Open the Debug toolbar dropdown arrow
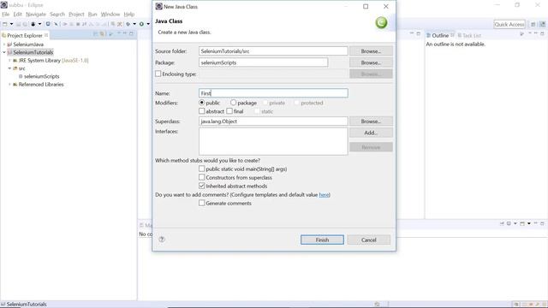The width and height of the screenshot is (548, 308). [40, 24]
